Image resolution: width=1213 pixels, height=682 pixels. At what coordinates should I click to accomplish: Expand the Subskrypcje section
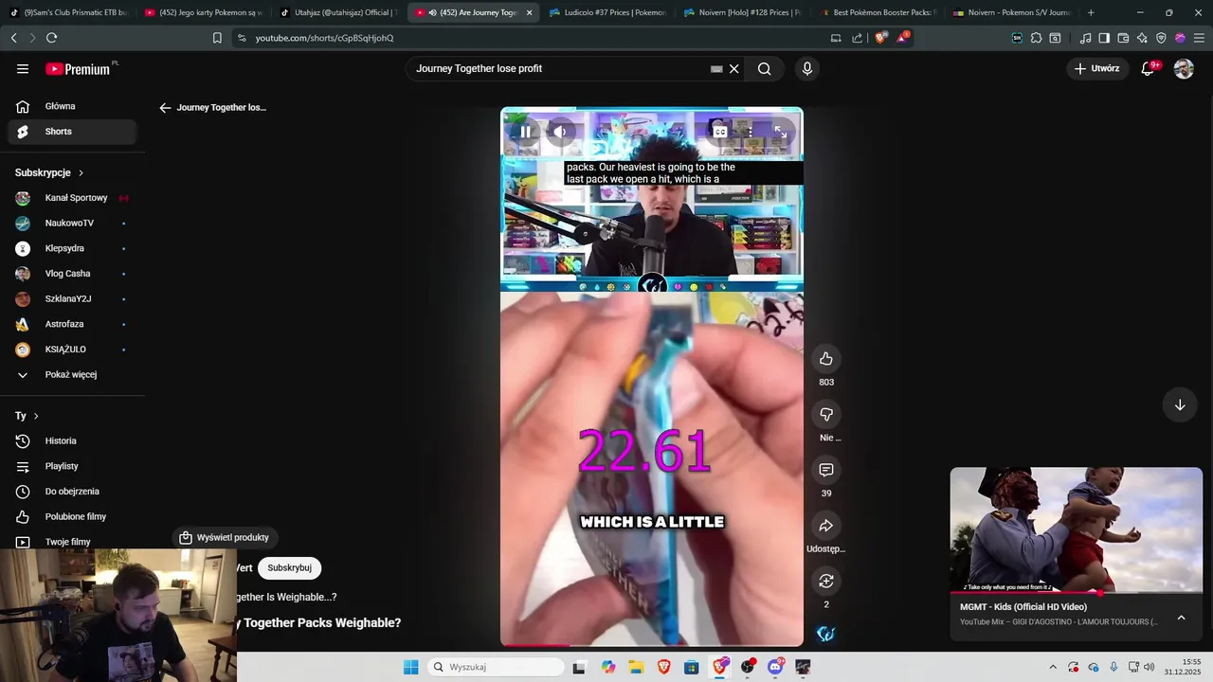coord(49,172)
